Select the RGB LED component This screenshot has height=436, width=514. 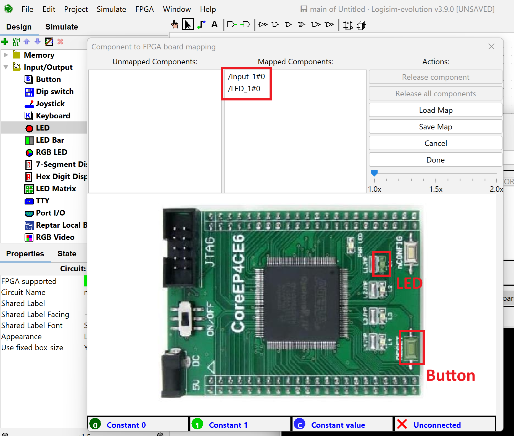click(x=46, y=152)
